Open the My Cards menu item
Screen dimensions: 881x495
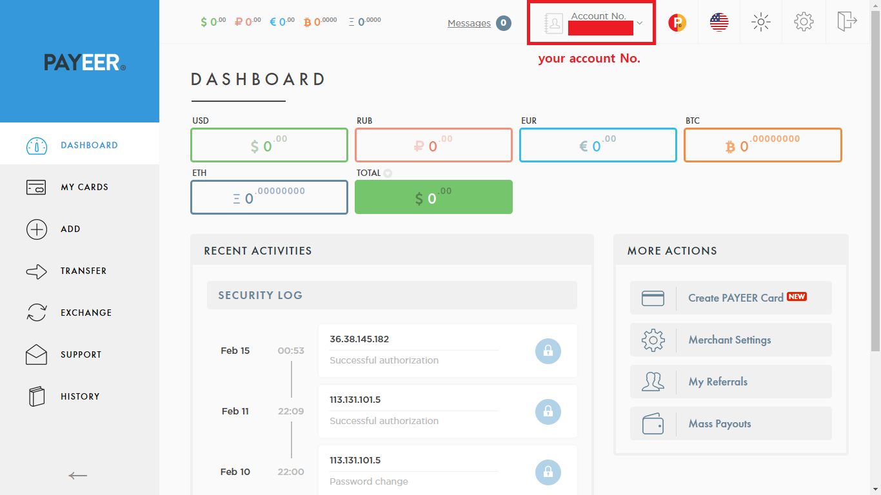point(79,187)
